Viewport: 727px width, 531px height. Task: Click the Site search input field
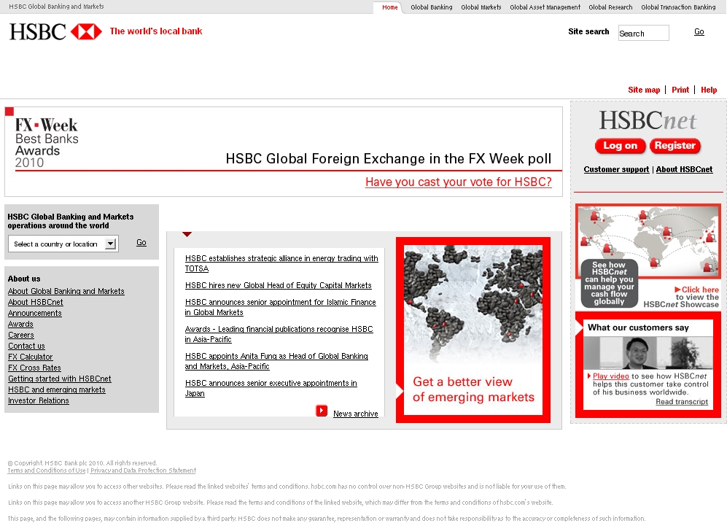pyautogui.click(x=644, y=33)
